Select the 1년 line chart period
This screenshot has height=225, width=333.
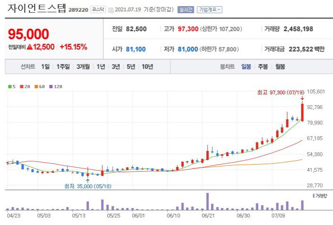[101, 67]
